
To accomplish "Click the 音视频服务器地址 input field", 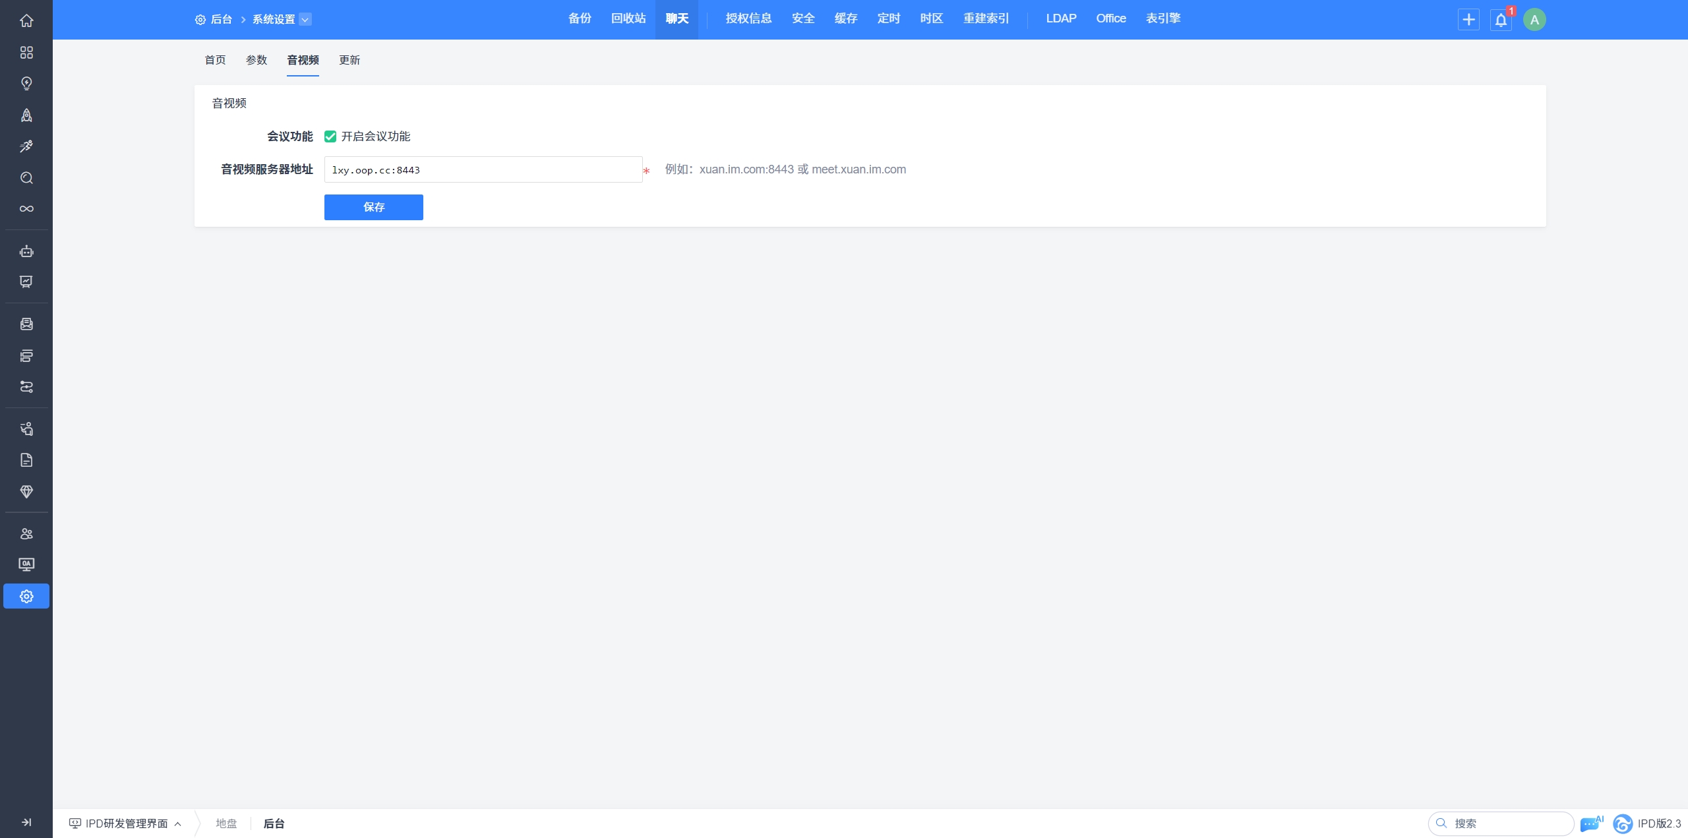I will [x=483, y=169].
